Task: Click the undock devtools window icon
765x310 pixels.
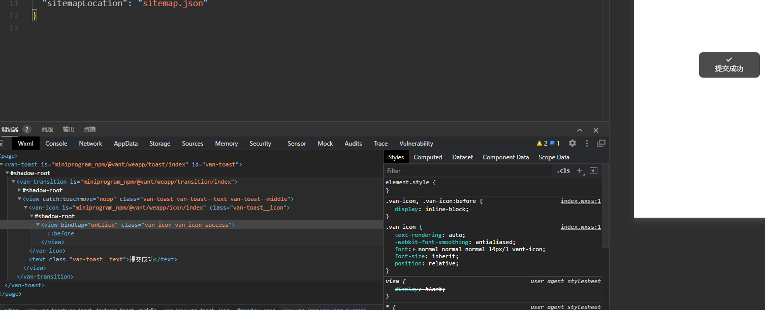Action: [x=601, y=144]
